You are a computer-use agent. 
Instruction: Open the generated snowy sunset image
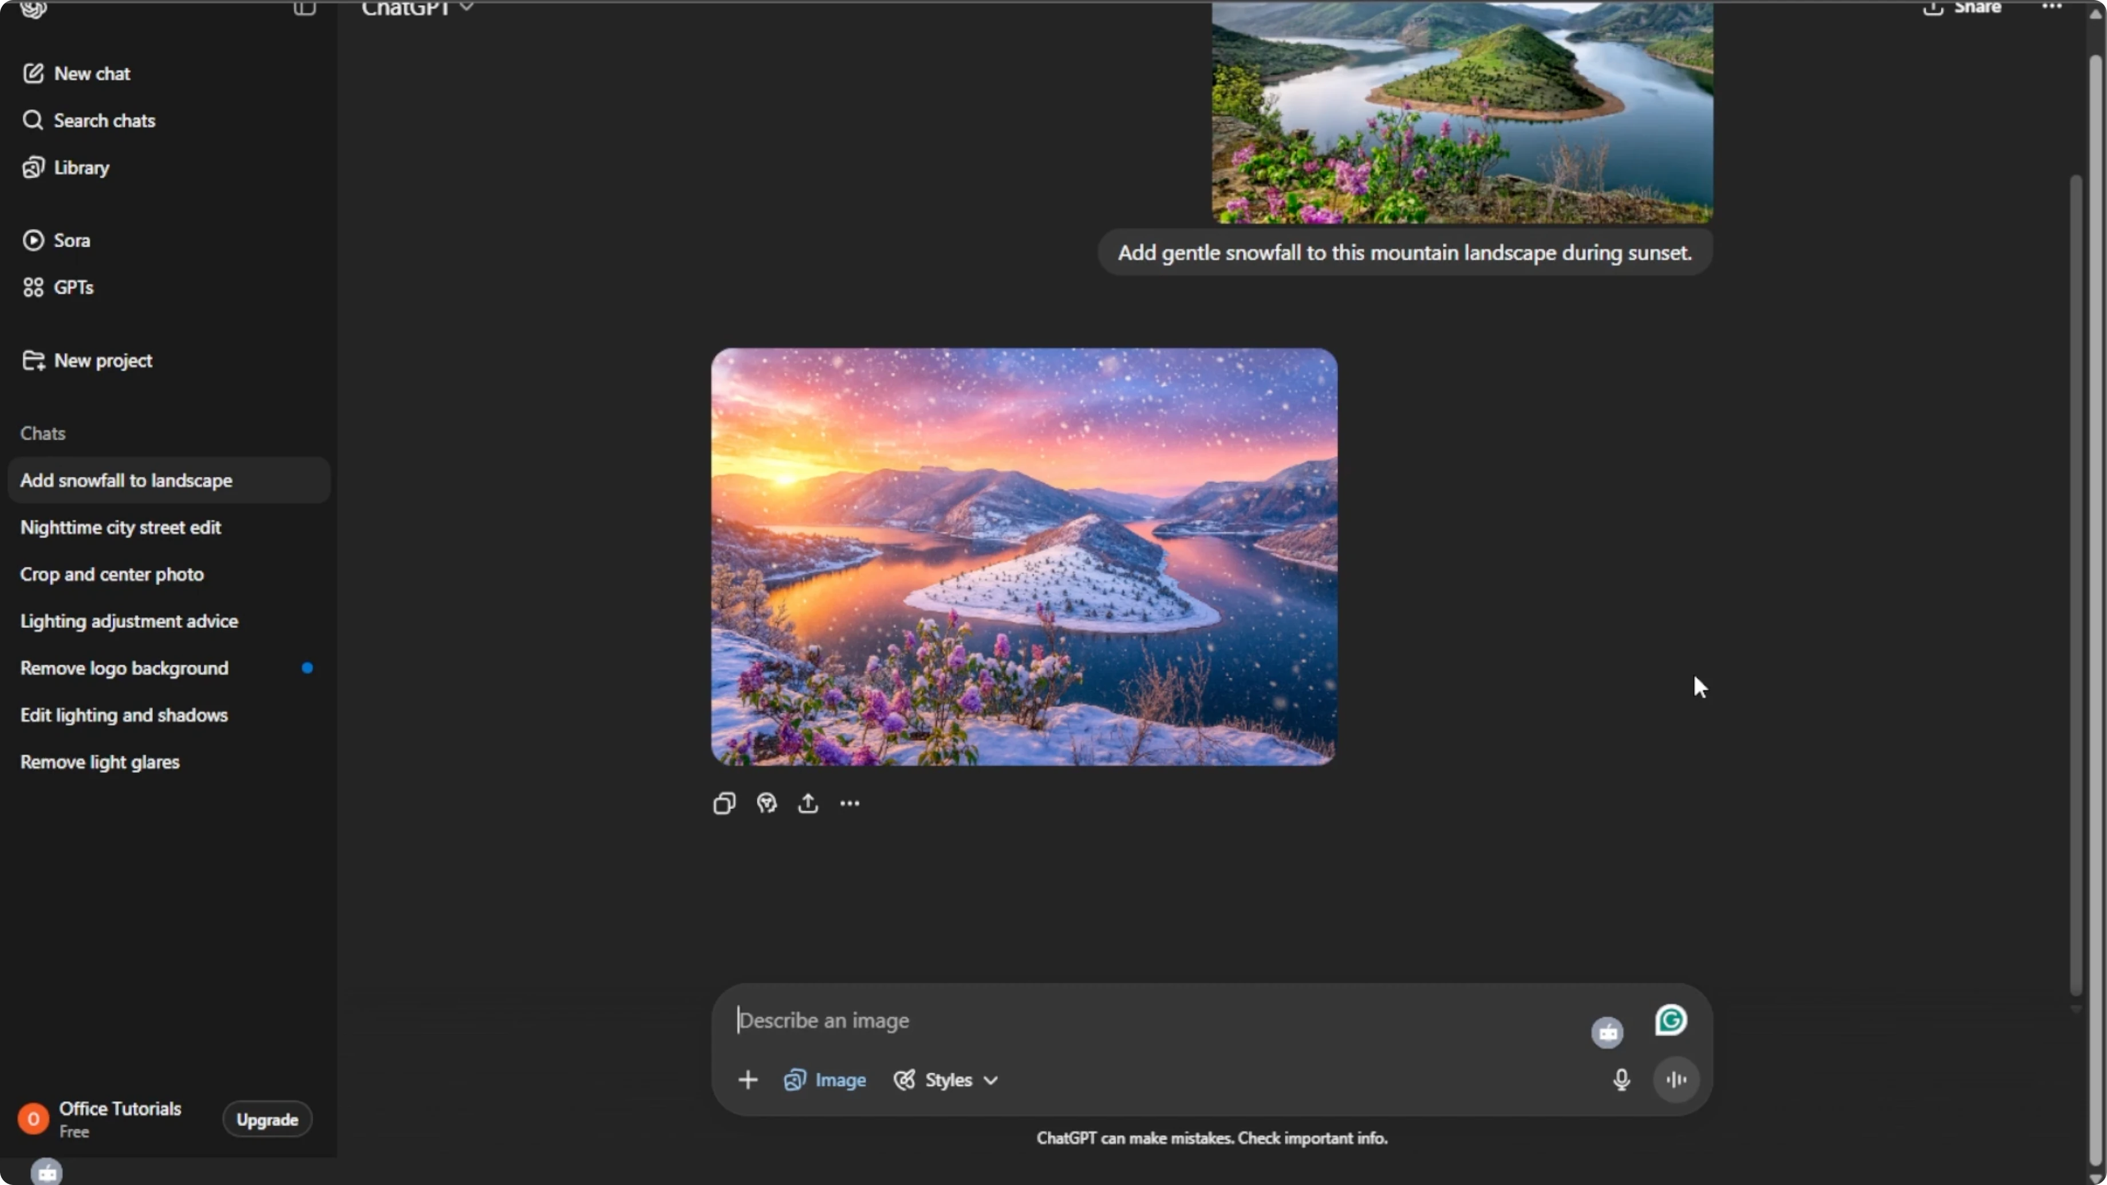click(x=1024, y=557)
